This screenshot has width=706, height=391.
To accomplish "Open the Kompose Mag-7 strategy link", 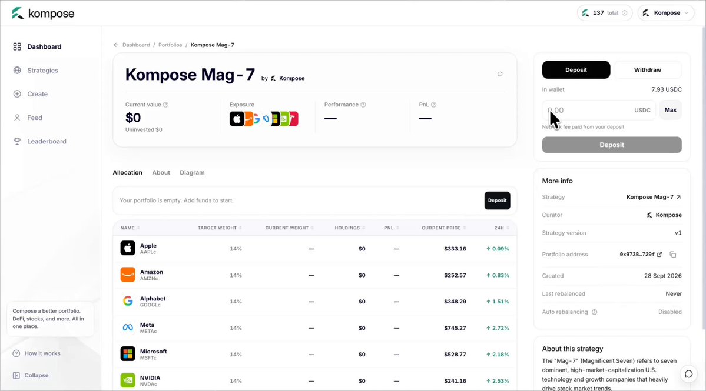I will pos(654,197).
